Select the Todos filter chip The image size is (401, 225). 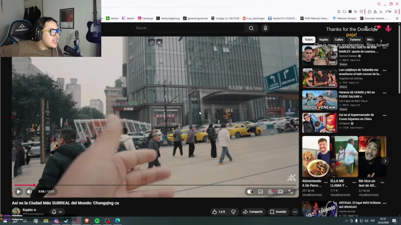click(x=309, y=40)
